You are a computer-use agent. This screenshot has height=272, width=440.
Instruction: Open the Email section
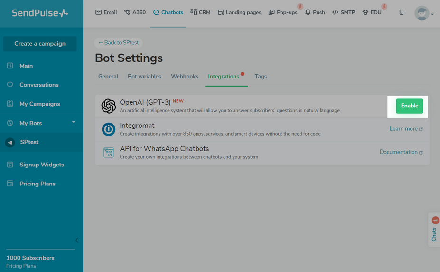pyautogui.click(x=106, y=12)
